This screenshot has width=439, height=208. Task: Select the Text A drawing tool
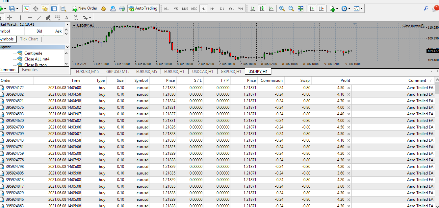tap(67, 17)
